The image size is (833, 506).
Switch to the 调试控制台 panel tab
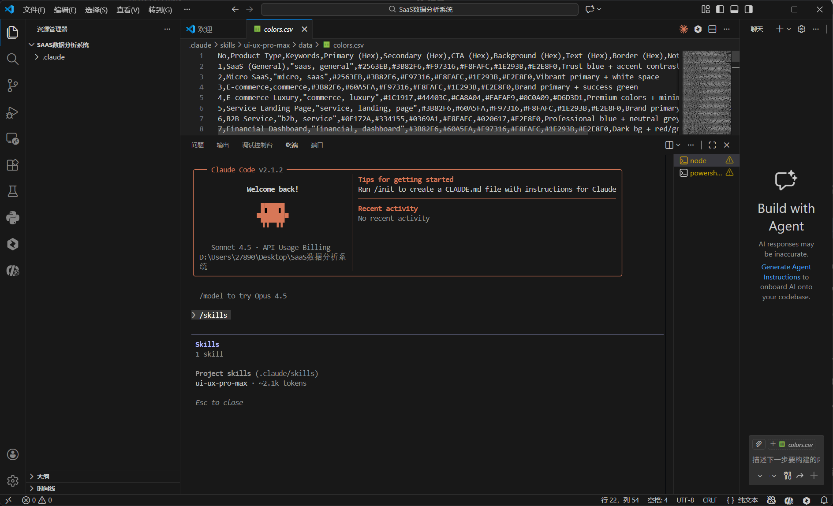pyautogui.click(x=258, y=145)
